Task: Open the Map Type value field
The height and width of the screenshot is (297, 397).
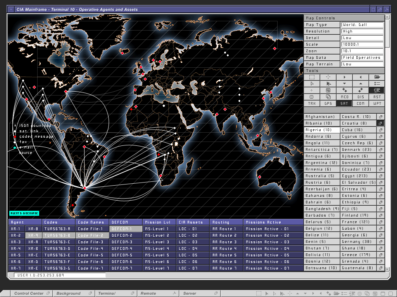Action: tap(362, 25)
